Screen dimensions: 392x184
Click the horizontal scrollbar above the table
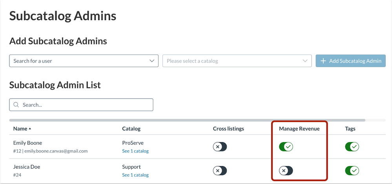pyautogui.click(x=187, y=120)
